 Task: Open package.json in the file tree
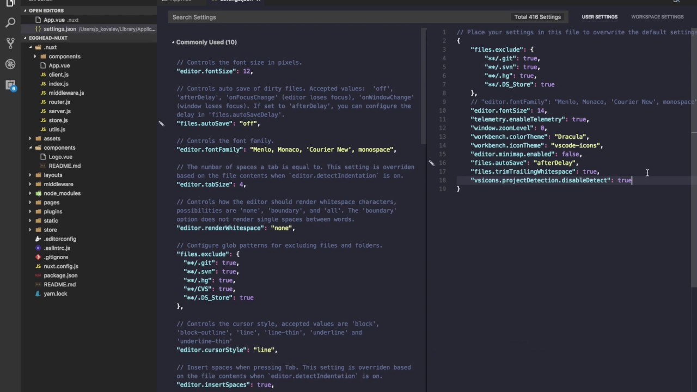coord(60,275)
